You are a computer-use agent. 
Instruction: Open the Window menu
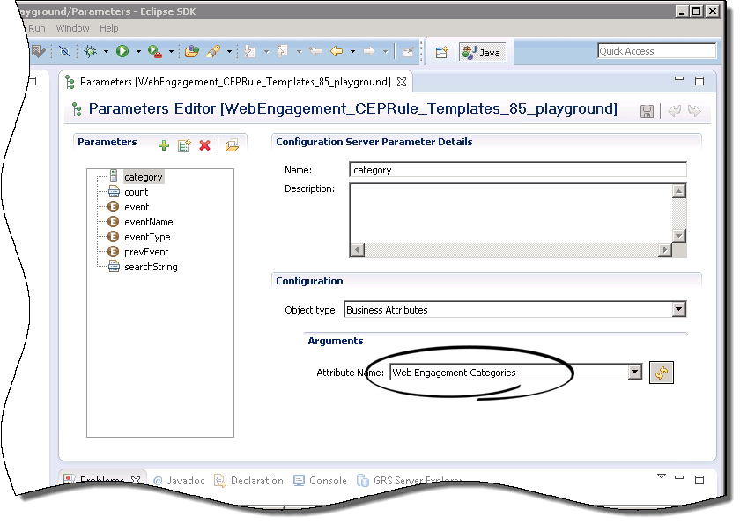pyautogui.click(x=72, y=28)
